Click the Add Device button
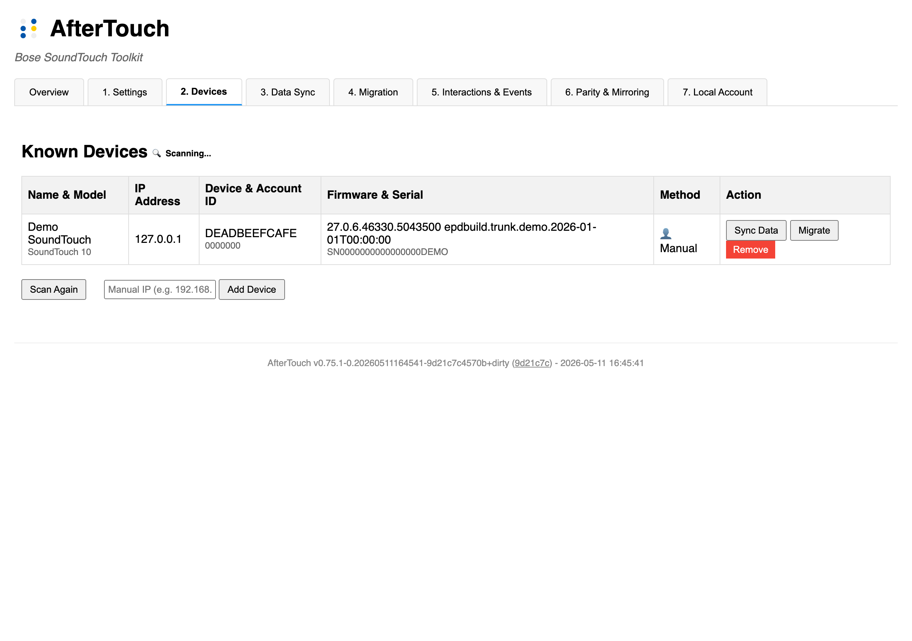The width and height of the screenshot is (912, 641). [x=252, y=290]
